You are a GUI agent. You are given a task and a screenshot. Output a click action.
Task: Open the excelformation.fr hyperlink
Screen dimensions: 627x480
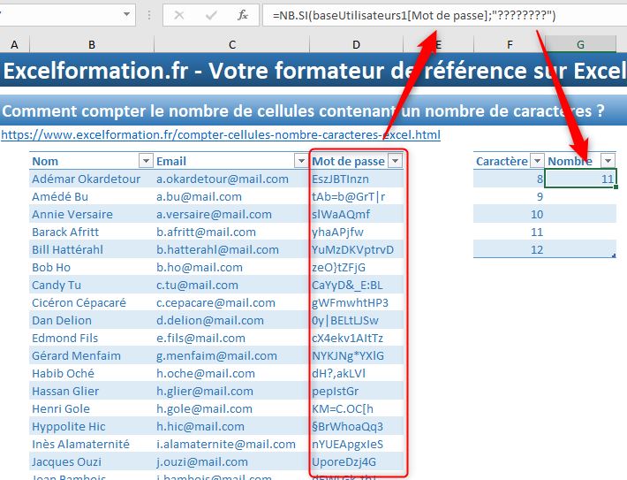(221, 135)
